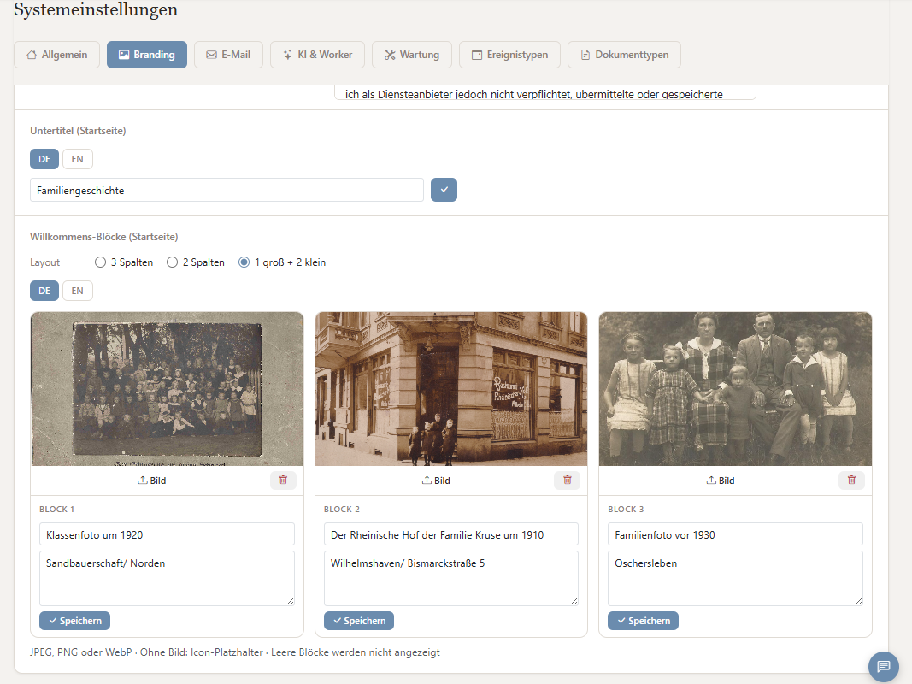912x684 pixels.
Task: Switch Untertitel language to DE
Action: (44, 159)
